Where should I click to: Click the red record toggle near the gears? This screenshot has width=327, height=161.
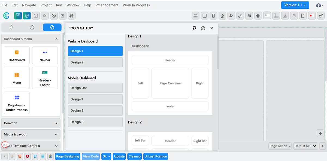312,16
